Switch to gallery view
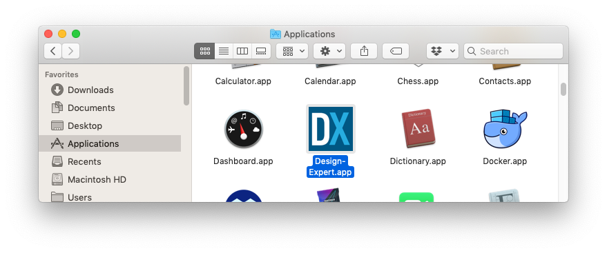Screen dimensions: 607x253 coord(261,51)
